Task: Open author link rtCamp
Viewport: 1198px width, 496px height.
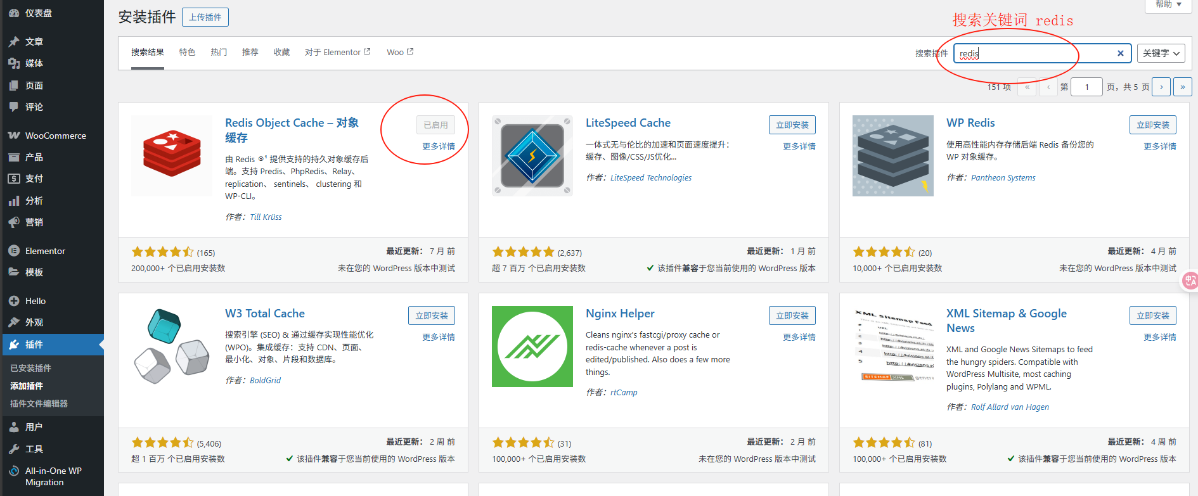Action: click(624, 393)
